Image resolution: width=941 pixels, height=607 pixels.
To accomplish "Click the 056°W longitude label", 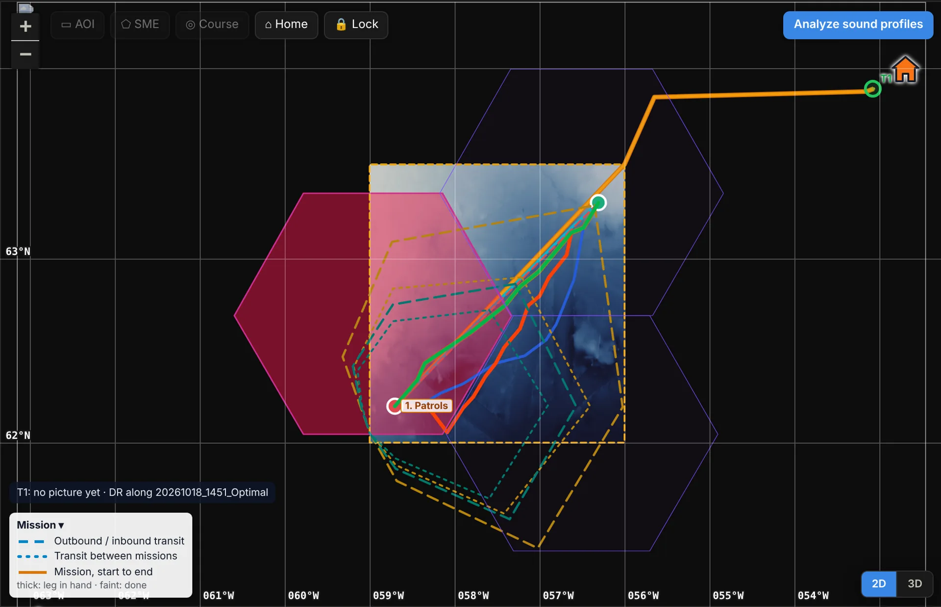I will coord(643,595).
